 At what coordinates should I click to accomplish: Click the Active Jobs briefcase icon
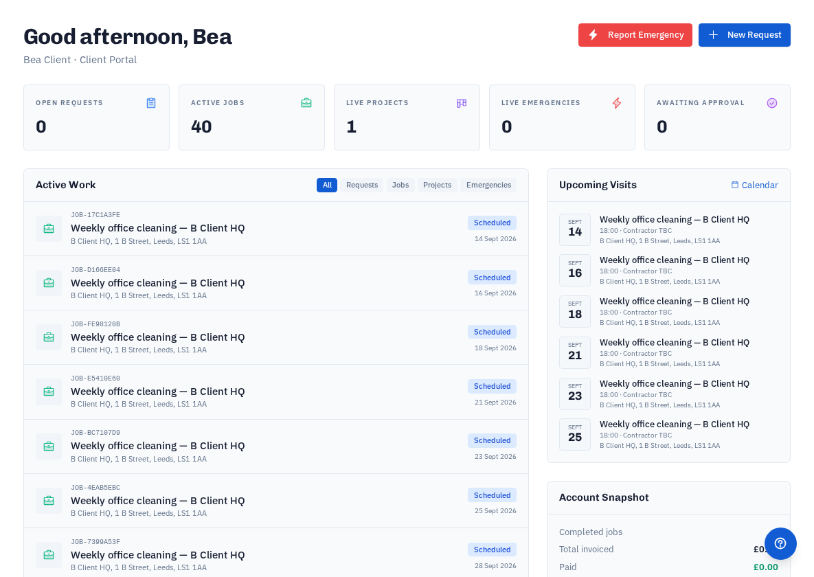click(306, 103)
